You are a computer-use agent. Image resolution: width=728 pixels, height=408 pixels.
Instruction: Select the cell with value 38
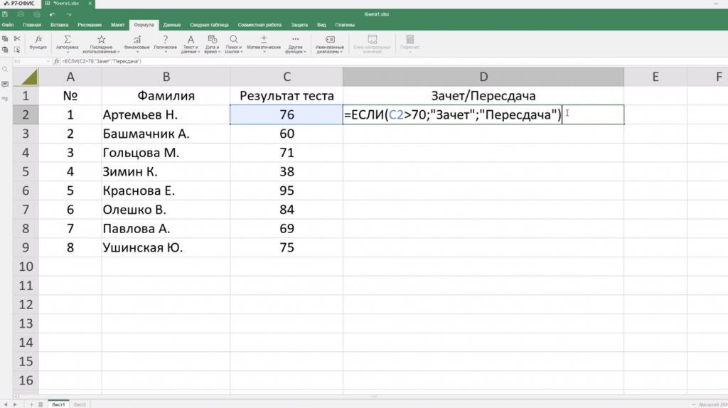pos(287,172)
